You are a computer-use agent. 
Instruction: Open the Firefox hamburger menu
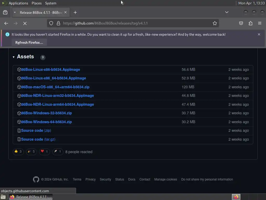click(x=260, y=23)
